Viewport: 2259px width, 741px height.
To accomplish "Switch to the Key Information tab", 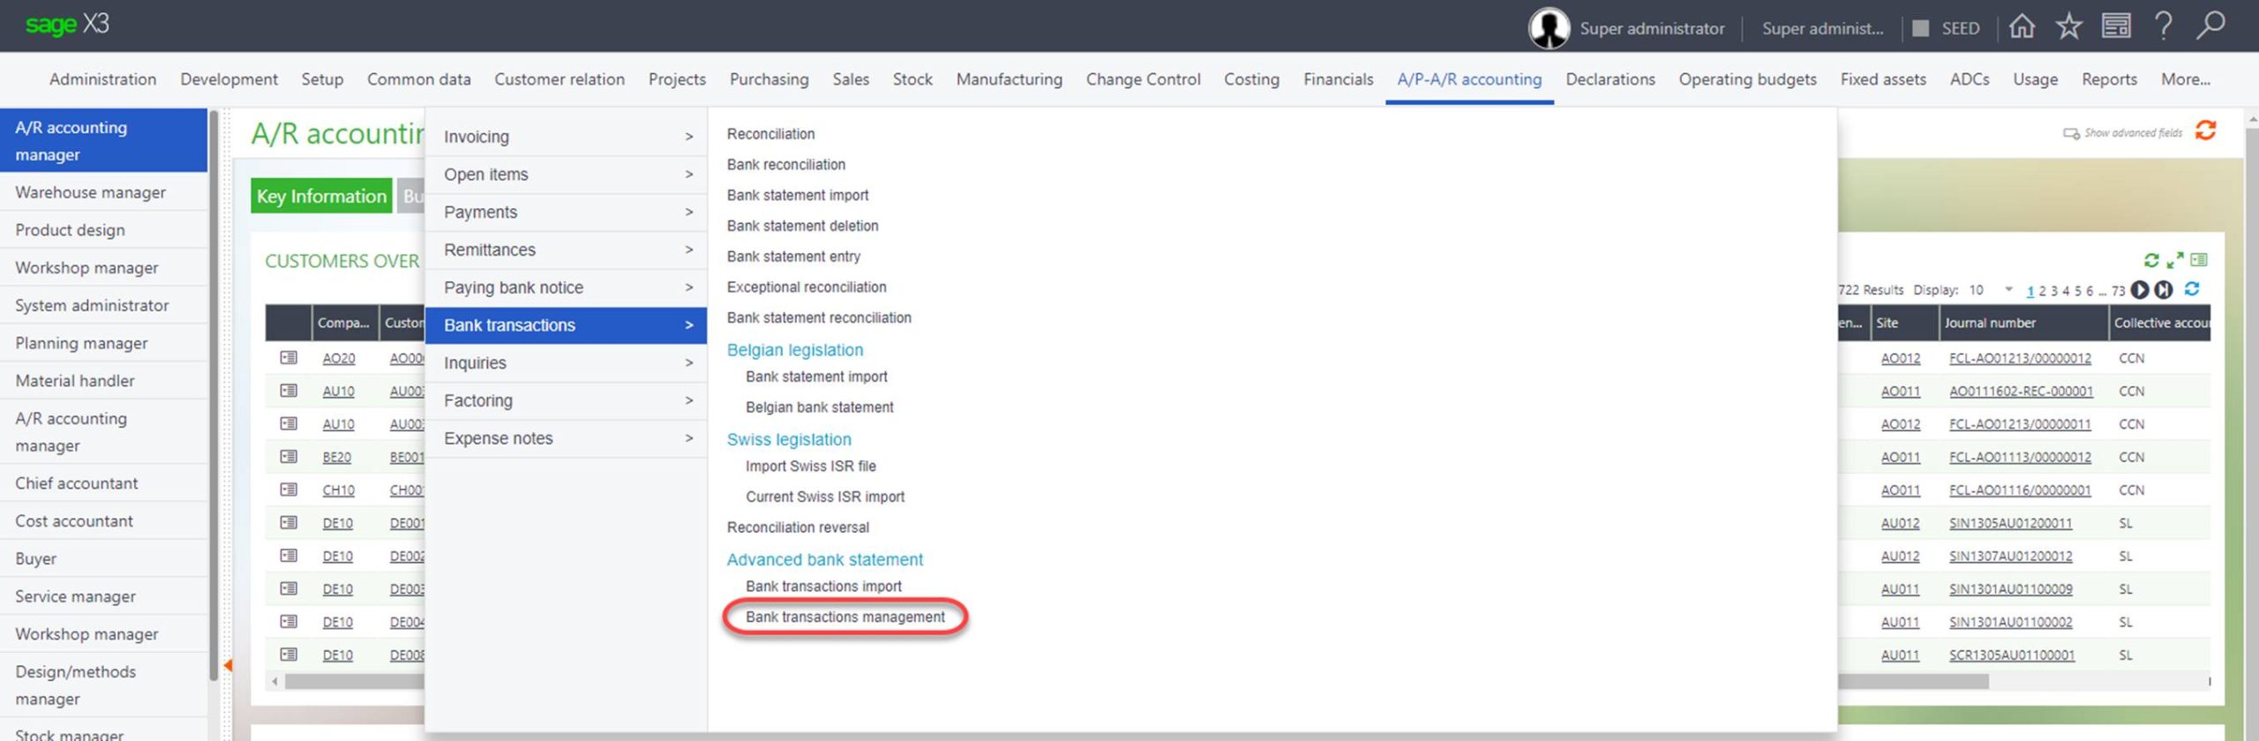I will click(x=321, y=197).
